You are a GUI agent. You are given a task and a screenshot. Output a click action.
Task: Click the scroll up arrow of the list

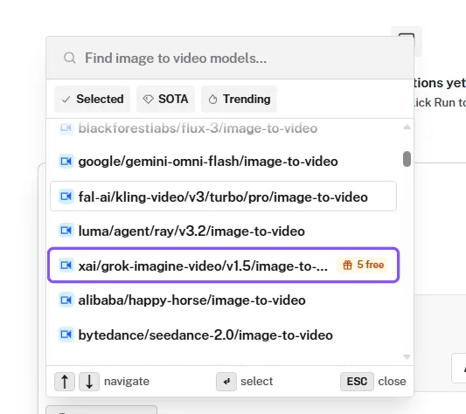pos(407,128)
